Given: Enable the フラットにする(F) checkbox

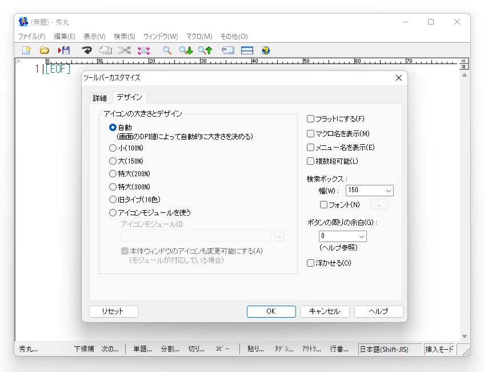Looking at the screenshot, I should pos(310,118).
